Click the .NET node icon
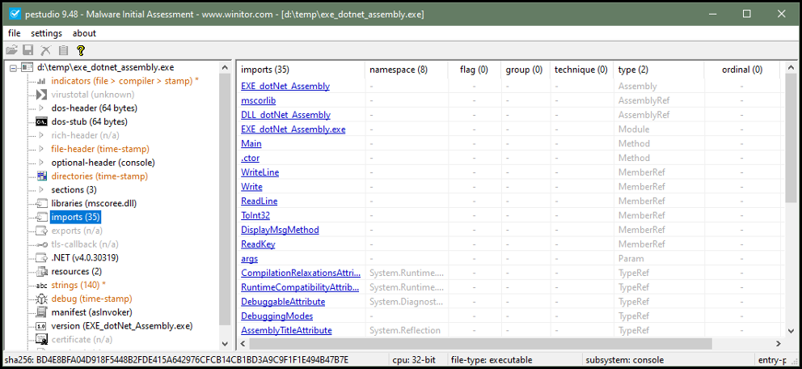This screenshot has height=369, width=802. [41, 258]
